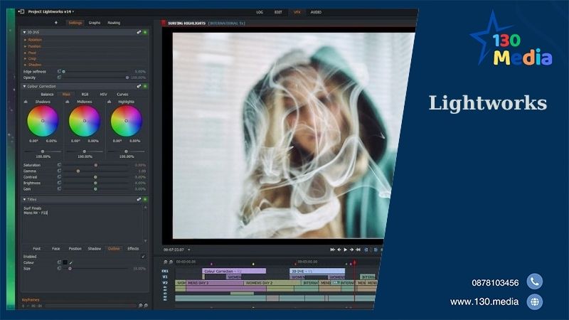
Task: Jump to the start of the sequence
Action: 332,250
